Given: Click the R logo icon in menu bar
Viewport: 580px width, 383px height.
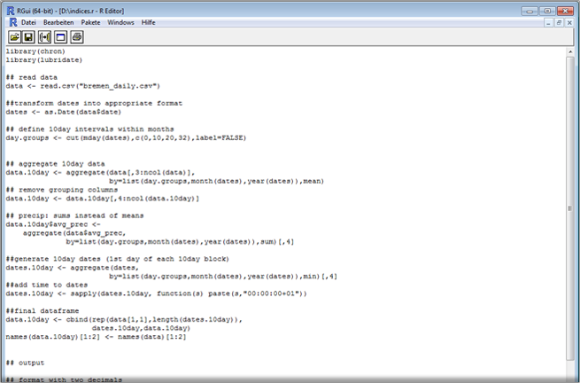Looking at the screenshot, I should point(13,22).
